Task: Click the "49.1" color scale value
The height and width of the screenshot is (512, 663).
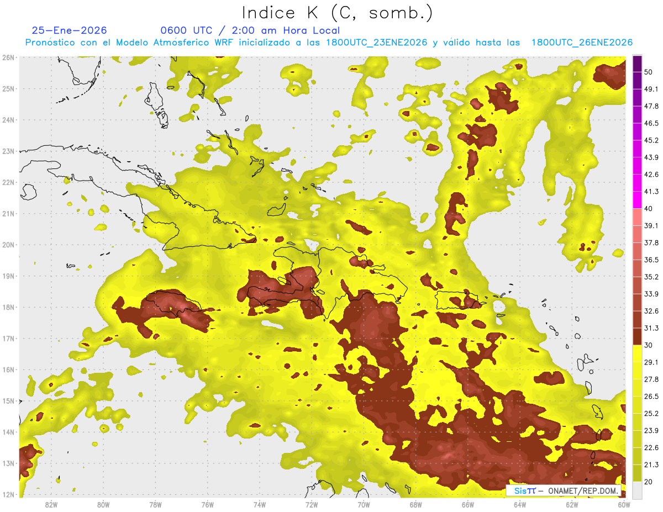Action: (651, 89)
